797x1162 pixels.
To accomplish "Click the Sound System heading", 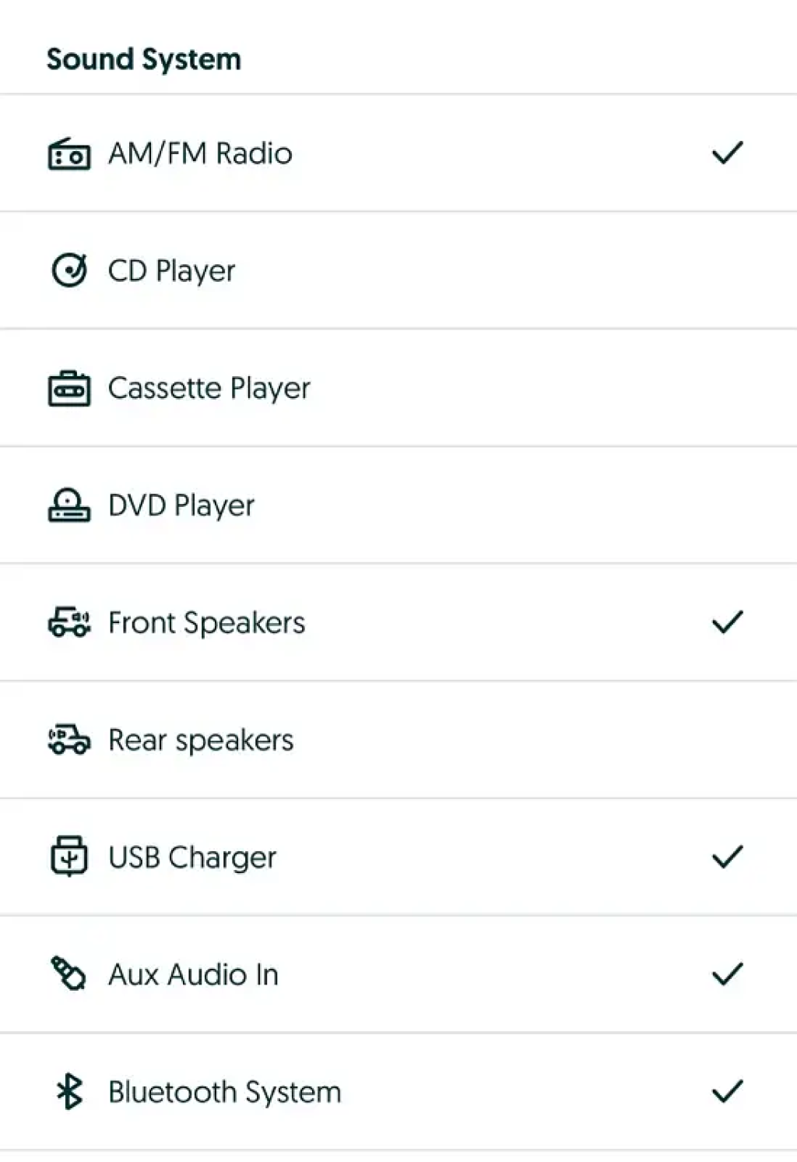I will pyautogui.click(x=144, y=59).
